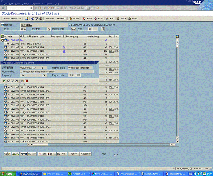Switch to the Novell GroupWise taskbar item

103,174
